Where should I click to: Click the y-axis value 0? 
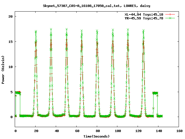pyautogui.click(x=12, y=117)
